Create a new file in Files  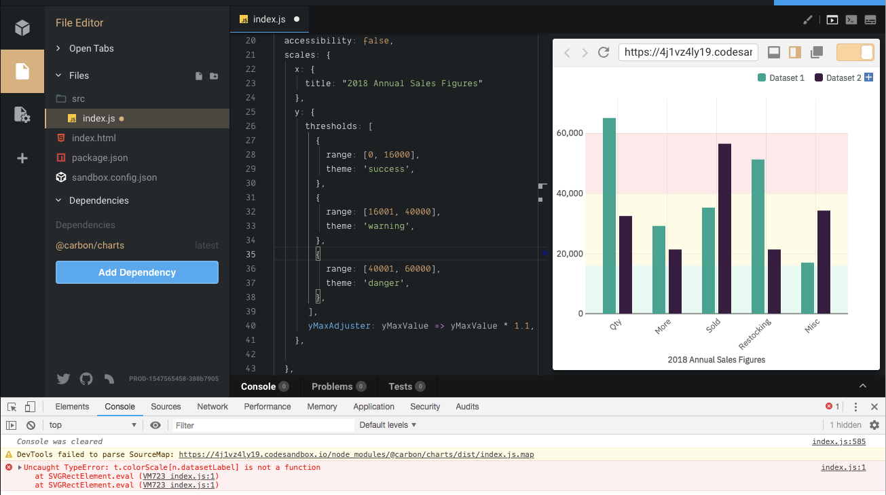(x=199, y=76)
